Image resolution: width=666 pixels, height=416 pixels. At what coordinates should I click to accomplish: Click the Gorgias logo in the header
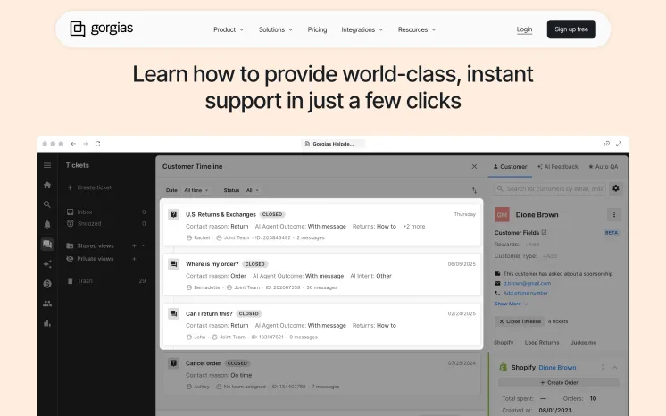[101, 29]
